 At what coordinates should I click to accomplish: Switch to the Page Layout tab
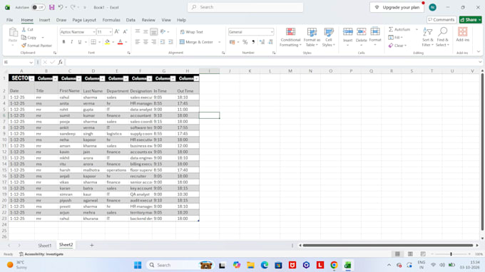84,20
